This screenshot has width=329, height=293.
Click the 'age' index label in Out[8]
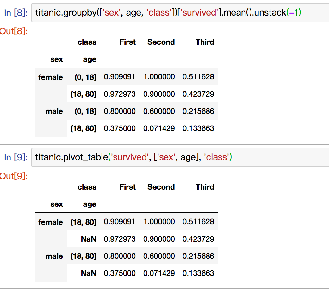(90, 59)
